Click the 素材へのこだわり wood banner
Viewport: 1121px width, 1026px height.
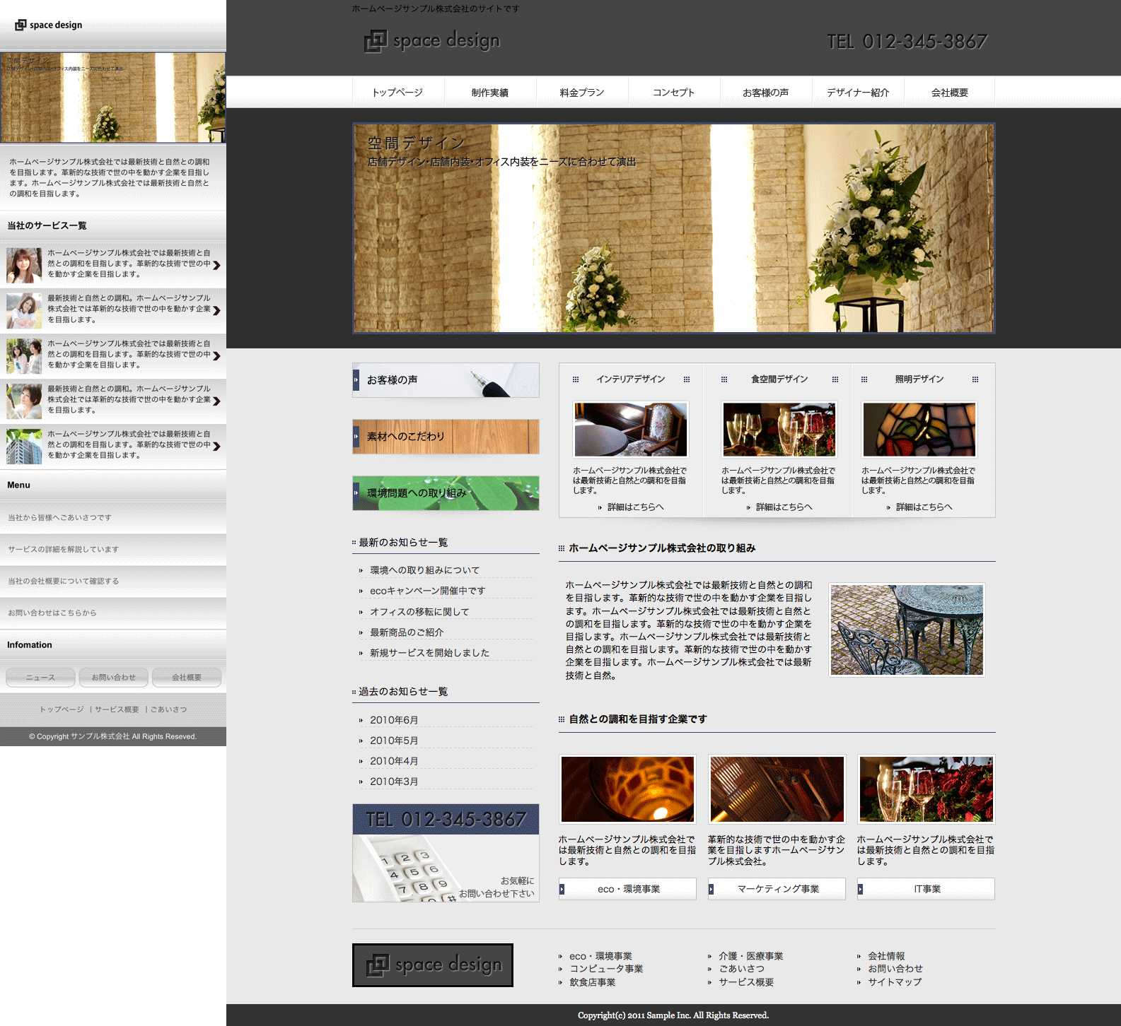(446, 437)
